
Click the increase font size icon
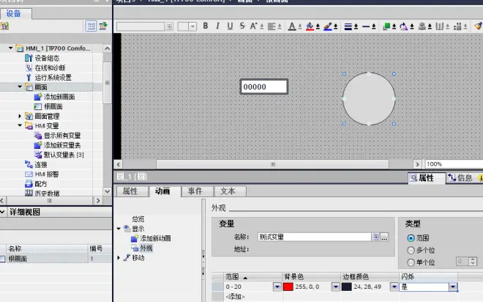coord(253,26)
